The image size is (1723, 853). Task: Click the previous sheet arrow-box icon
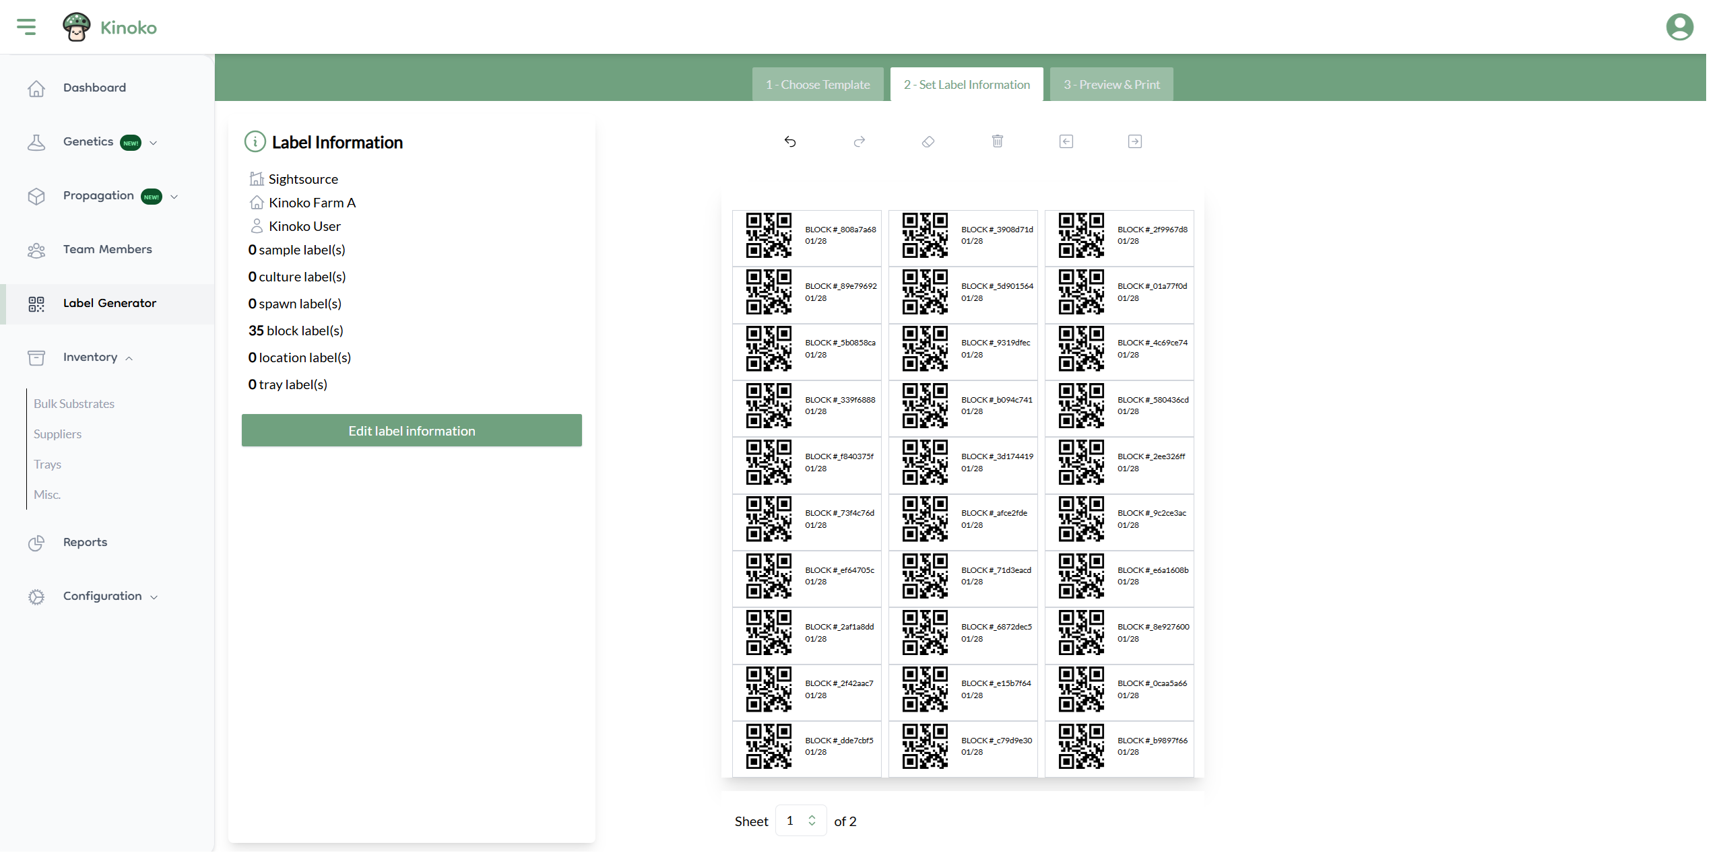(1066, 141)
